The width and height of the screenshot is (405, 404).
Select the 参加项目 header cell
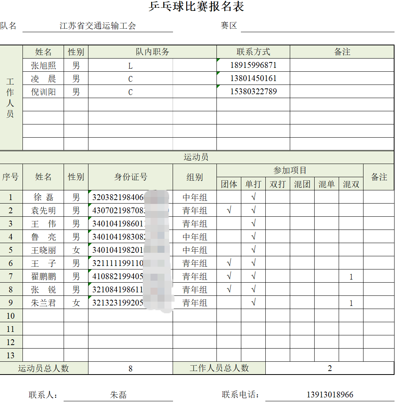pos(290,170)
